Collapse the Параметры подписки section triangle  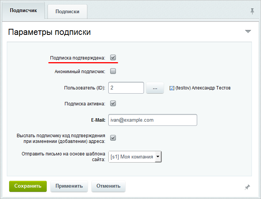pyautogui.click(x=248, y=31)
